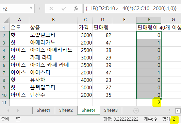Click cell with 블랙밀크티
This screenshot has width=181, height=124.
tap(53, 88)
